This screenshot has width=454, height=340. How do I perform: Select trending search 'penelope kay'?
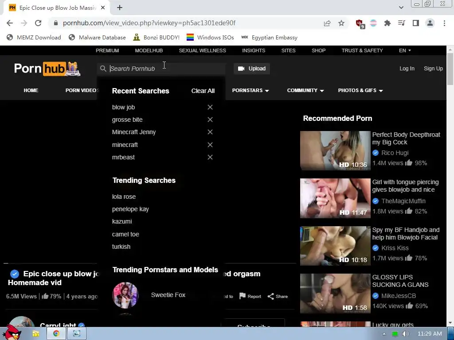tap(130, 209)
